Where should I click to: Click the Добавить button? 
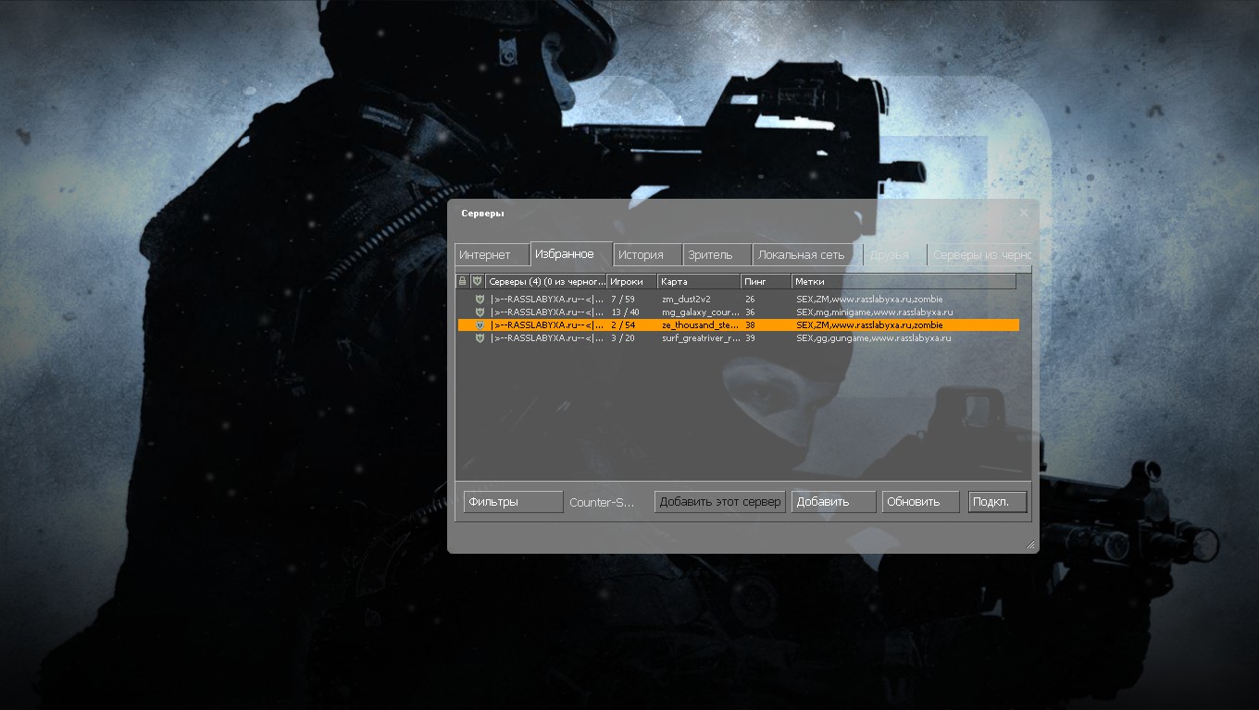(833, 502)
